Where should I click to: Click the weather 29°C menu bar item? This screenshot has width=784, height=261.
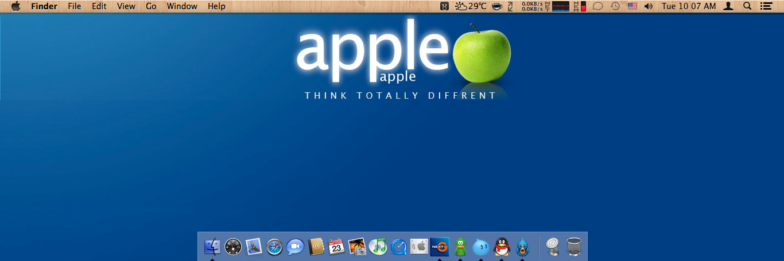(x=471, y=6)
